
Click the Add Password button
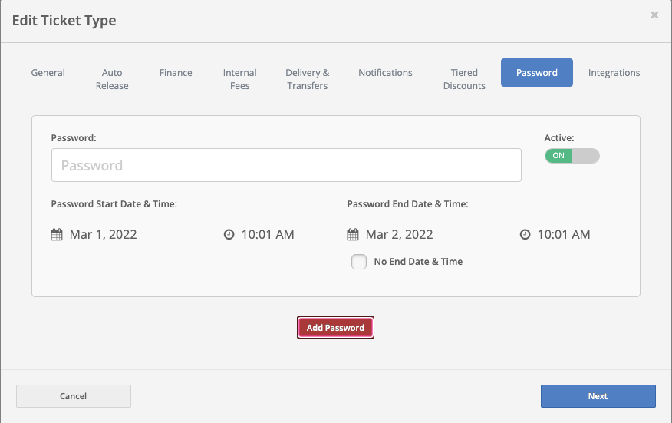pyautogui.click(x=335, y=328)
